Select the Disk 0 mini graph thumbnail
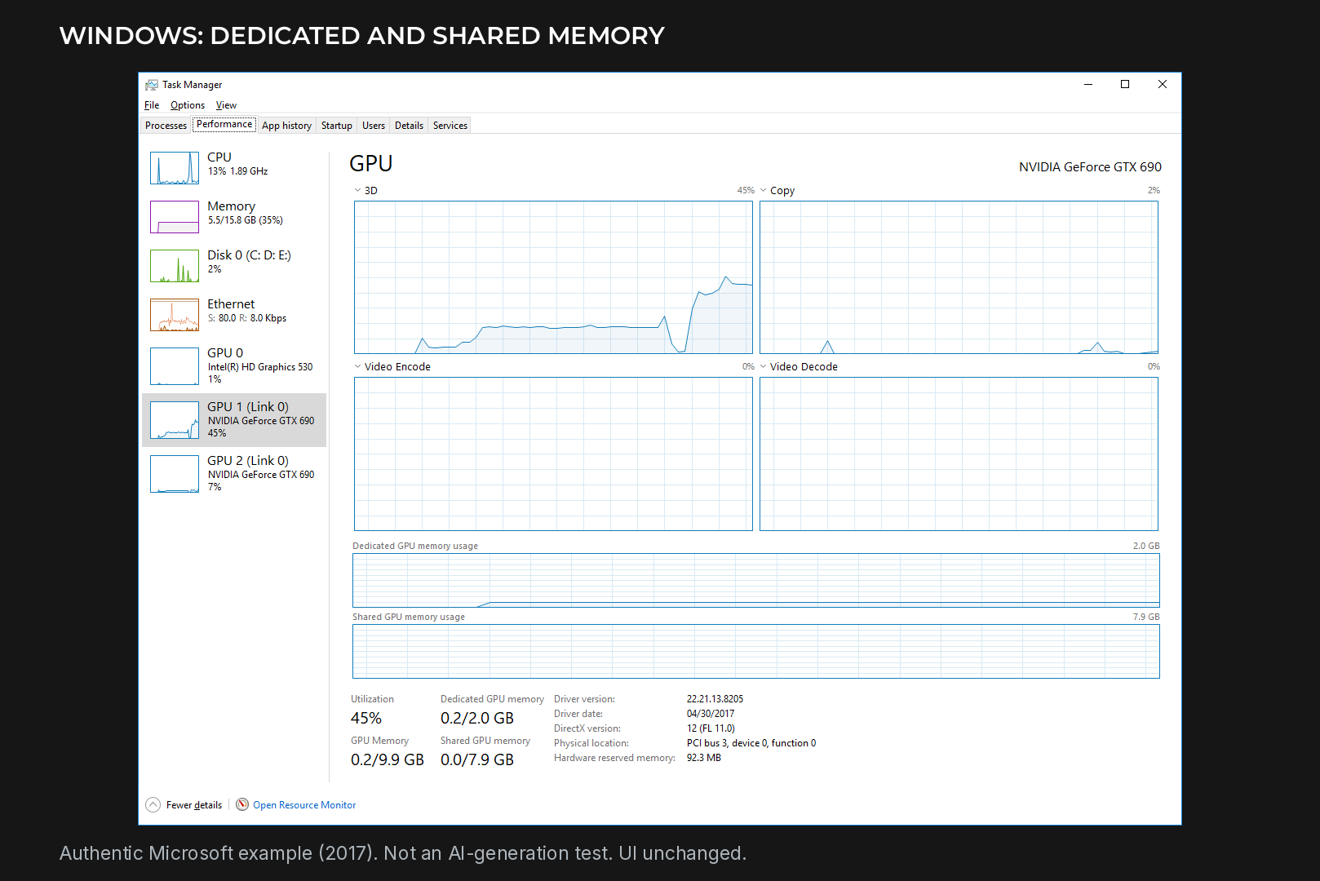The height and width of the screenshot is (881, 1320). click(175, 266)
